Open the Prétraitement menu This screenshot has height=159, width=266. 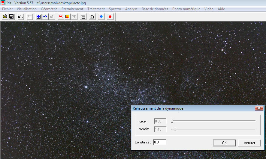(x=72, y=9)
